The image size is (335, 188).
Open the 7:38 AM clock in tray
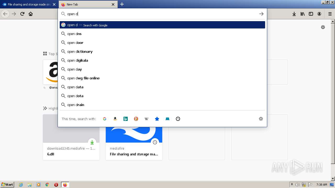click(322, 185)
